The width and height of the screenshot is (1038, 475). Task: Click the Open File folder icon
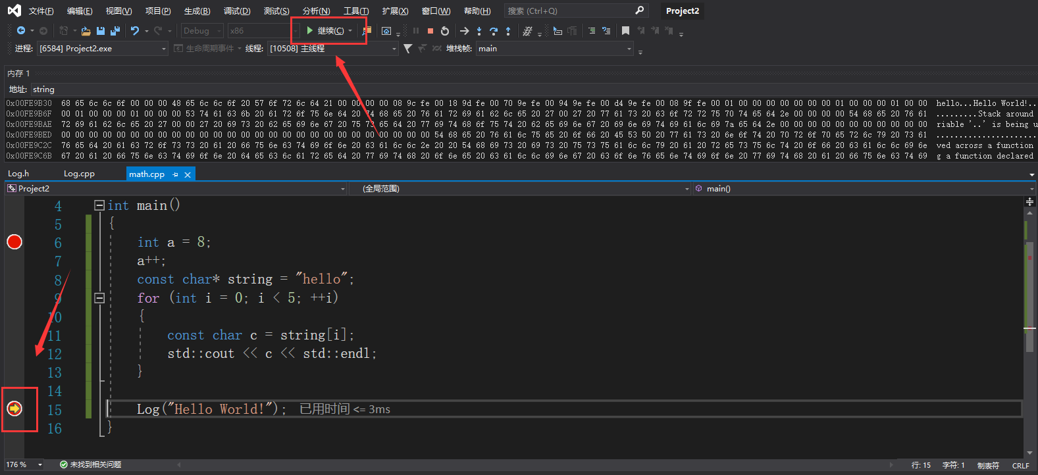pos(86,31)
